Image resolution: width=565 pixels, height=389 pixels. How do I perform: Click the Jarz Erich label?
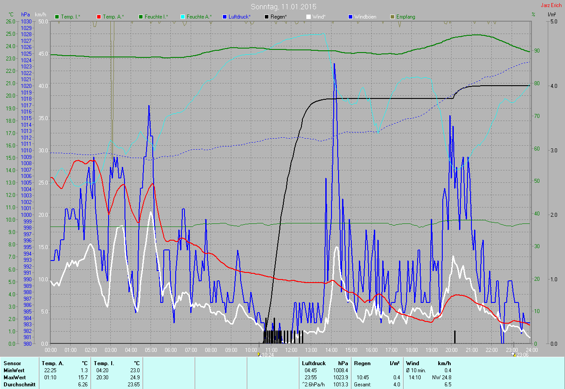551,5
